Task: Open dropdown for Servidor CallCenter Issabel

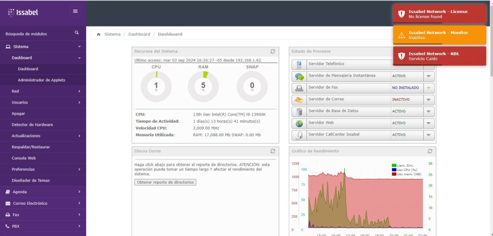Action: tap(428, 135)
